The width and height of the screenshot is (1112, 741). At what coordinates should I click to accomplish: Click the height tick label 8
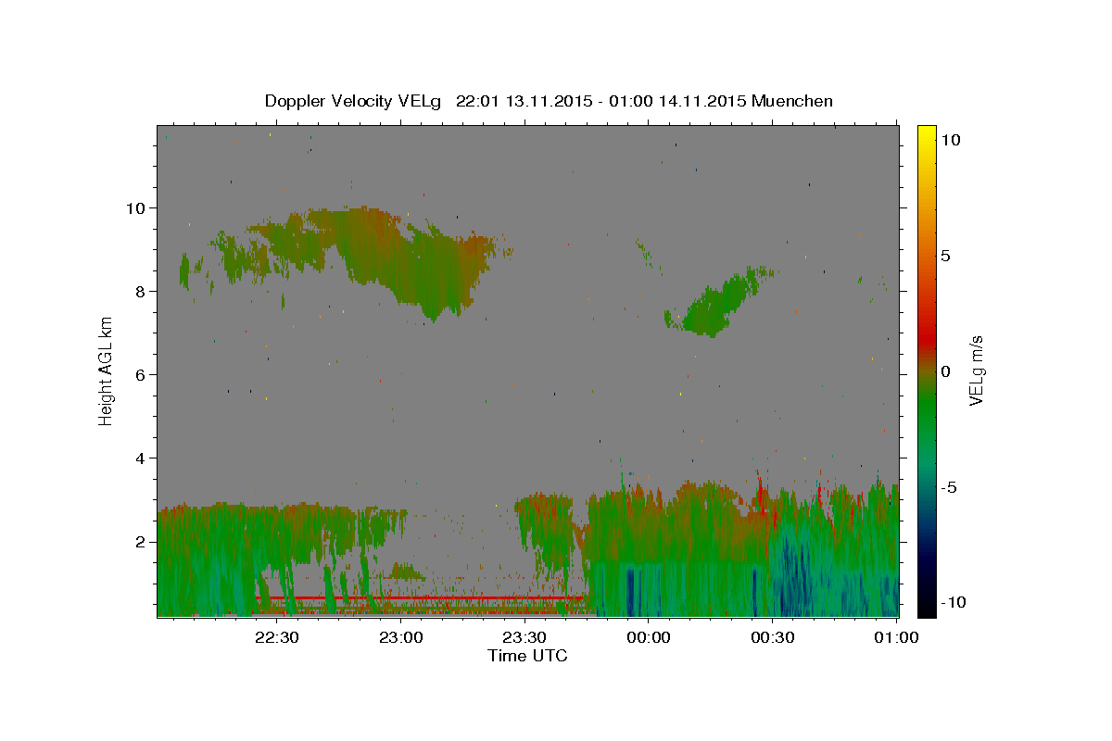140,291
